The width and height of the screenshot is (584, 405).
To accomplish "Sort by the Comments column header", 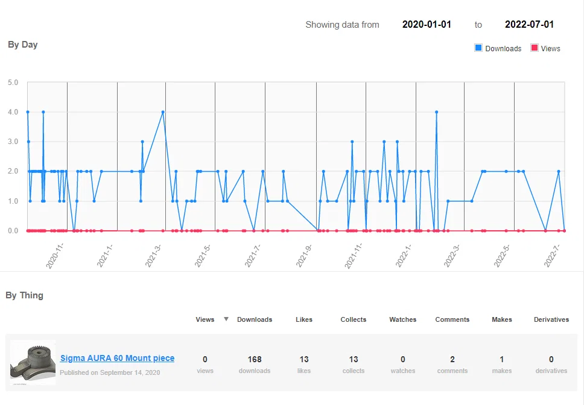I will click(x=452, y=319).
